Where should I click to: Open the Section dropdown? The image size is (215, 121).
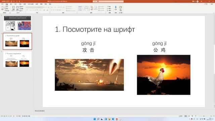(21, 10)
